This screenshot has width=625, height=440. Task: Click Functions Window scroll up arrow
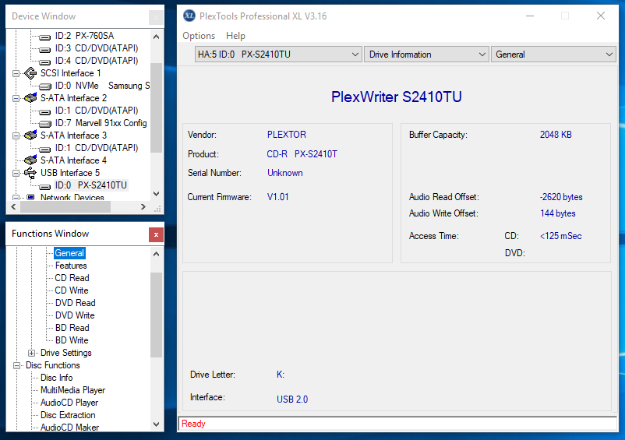tap(156, 254)
